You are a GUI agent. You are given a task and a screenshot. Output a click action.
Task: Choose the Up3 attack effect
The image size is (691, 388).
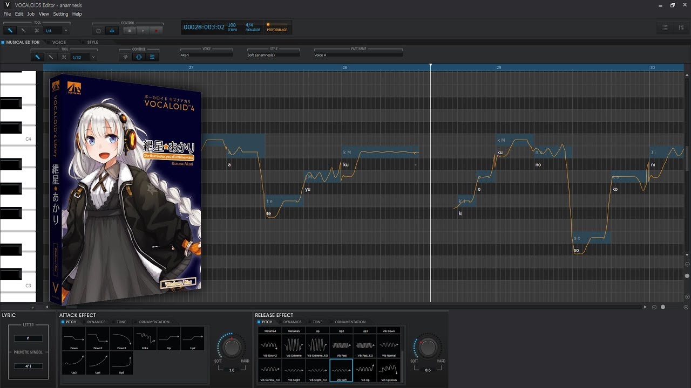pyautogui.click(x=73, y=363)
